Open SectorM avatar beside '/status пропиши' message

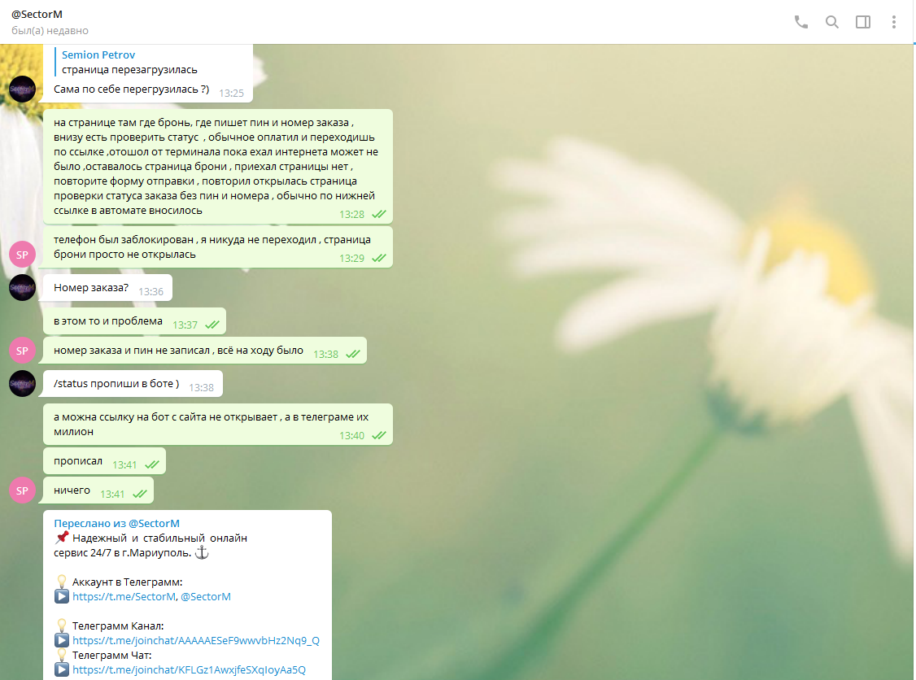(x=22, y=384)
